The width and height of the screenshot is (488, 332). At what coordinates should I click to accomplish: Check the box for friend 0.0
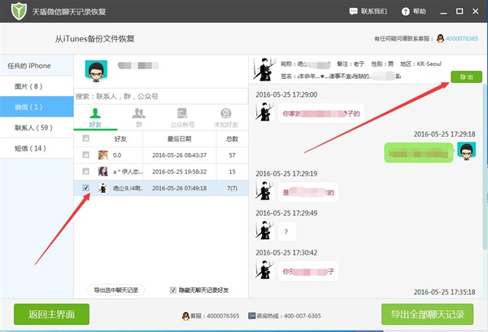pos(86,155)
